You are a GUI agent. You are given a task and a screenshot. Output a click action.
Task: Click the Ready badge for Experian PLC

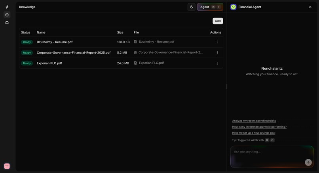pyautogui.click(x=27, y=63)
